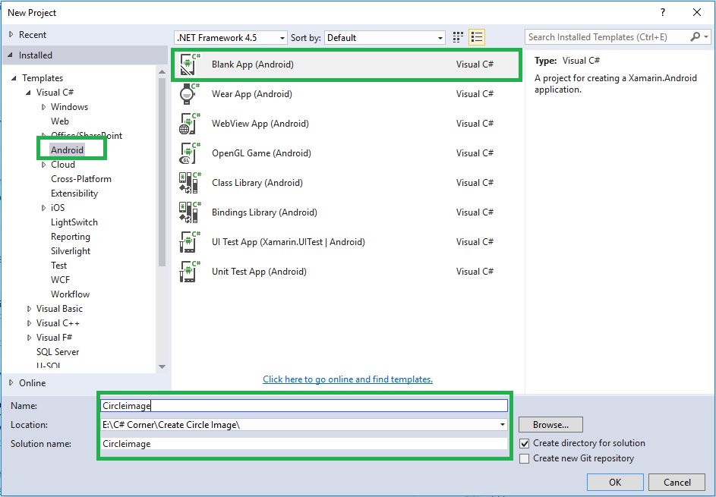Select the Android template category
Screen dimensions: 716x497
(67, 150)
